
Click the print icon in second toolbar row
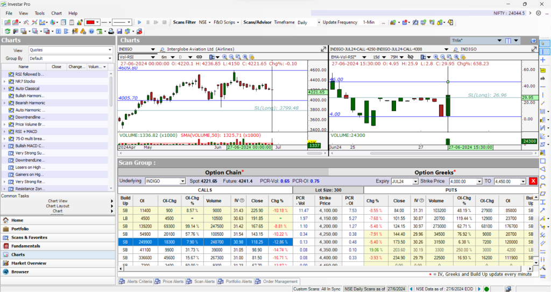tap(111, 31)
